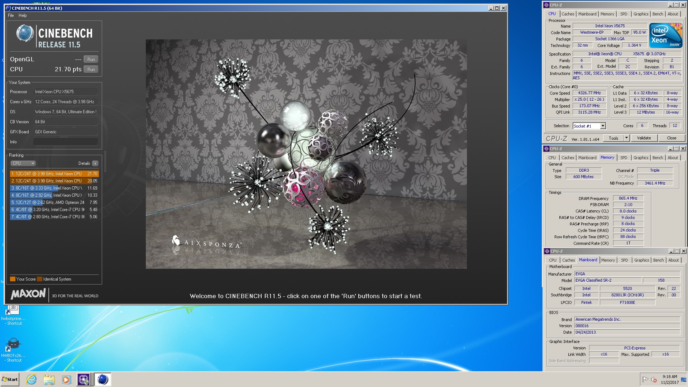Open Memory tab in top CPU-Z window
688x387 pixels.
pos(607,14)
